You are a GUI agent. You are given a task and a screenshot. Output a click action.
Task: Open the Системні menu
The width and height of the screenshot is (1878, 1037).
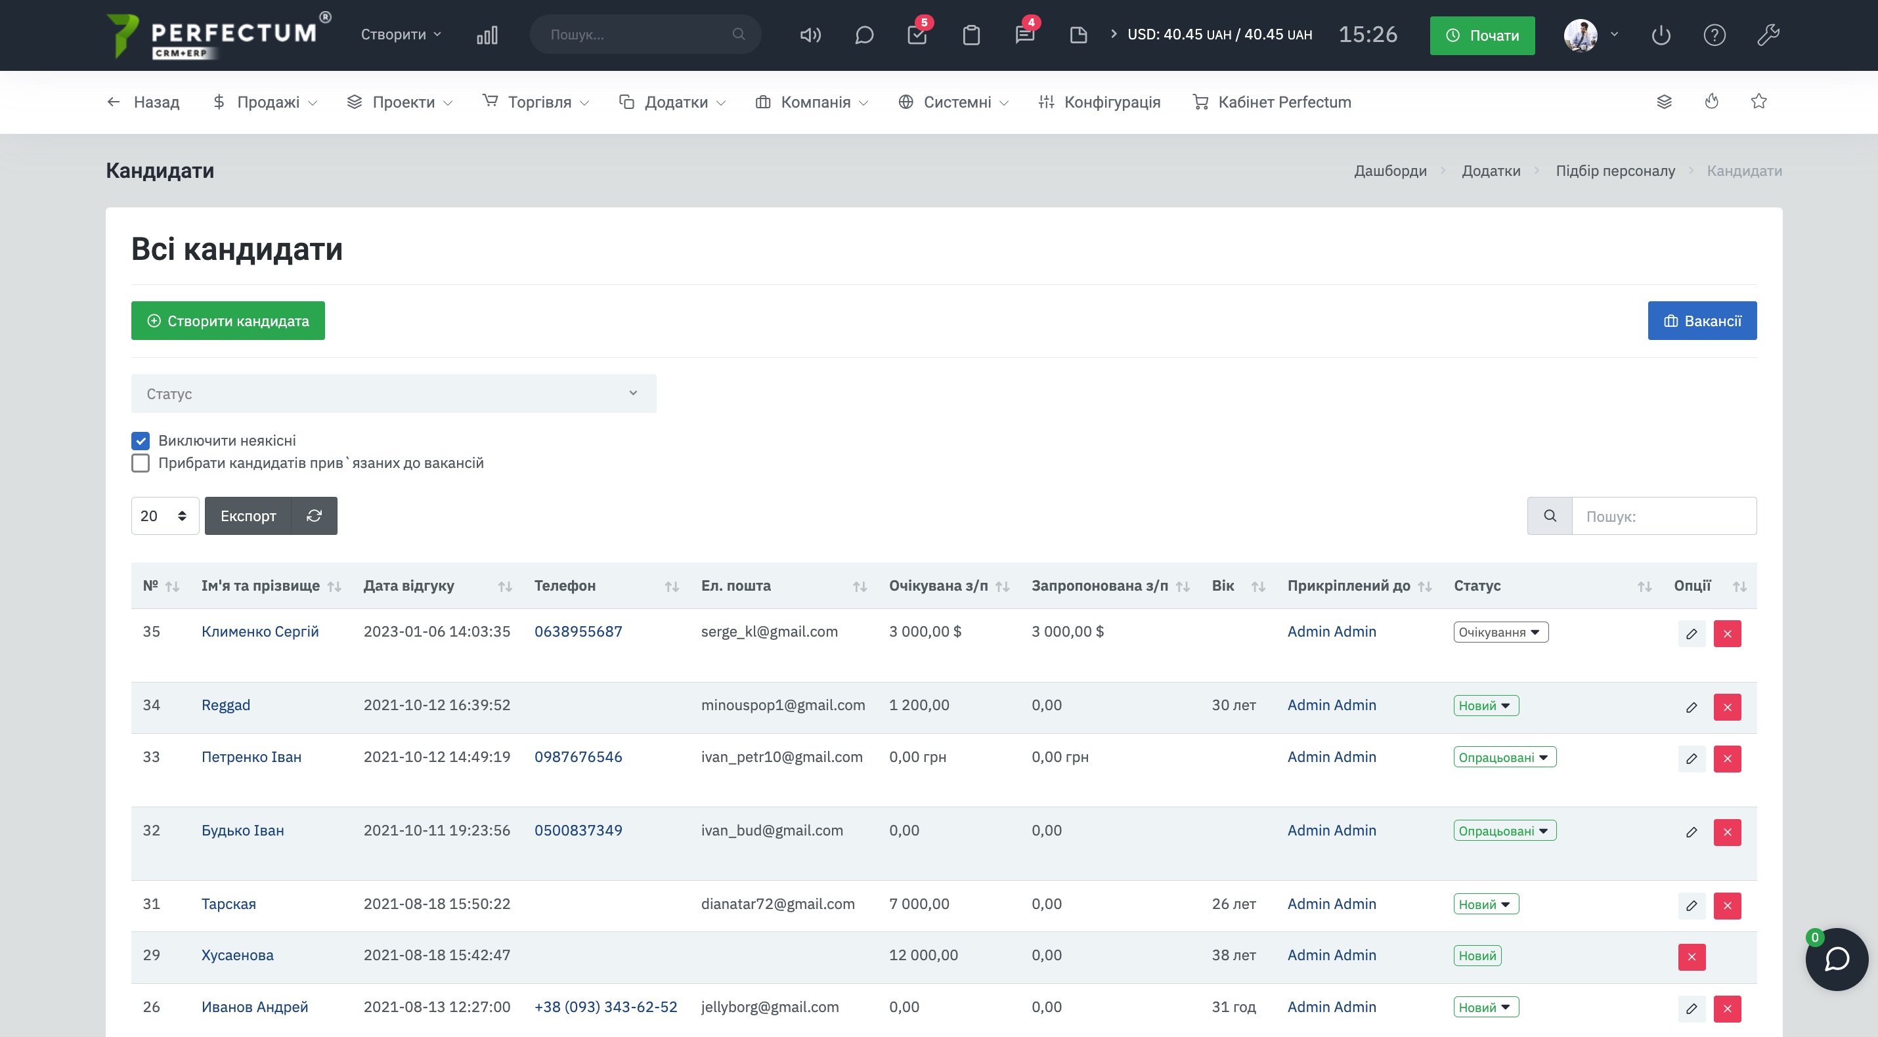[x=953, y=102]
